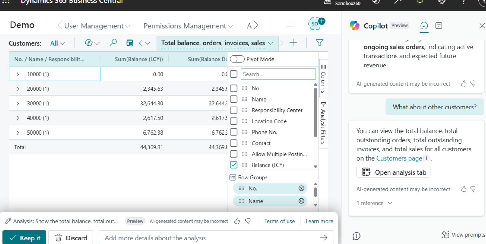
Task: Open View prompts in Copilot
Action: (463, 235)
